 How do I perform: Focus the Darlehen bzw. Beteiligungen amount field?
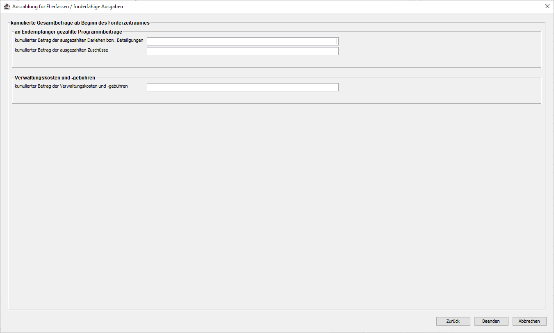[242, 41]
